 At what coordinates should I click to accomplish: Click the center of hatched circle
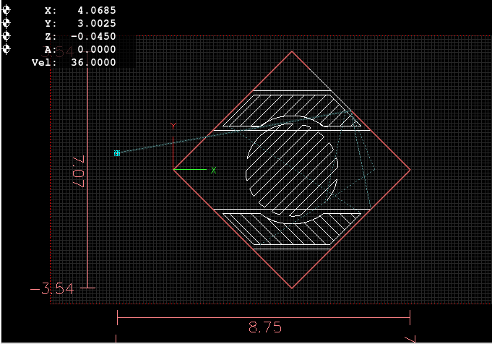292,169
